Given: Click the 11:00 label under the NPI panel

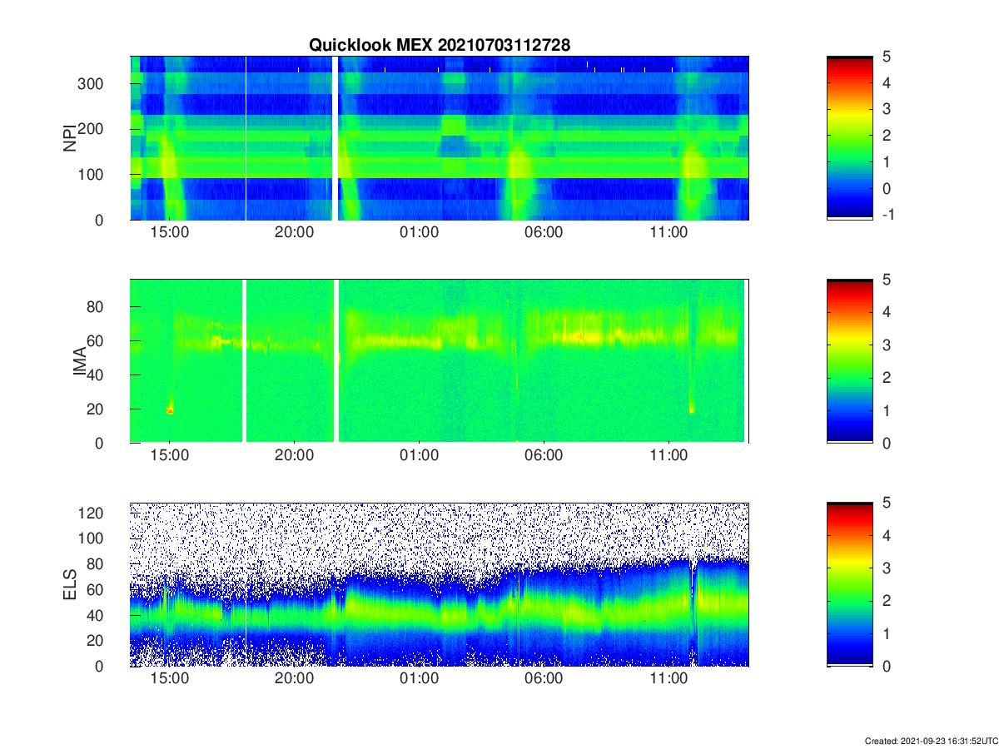Looking at the screenshot, I should 668,234.
